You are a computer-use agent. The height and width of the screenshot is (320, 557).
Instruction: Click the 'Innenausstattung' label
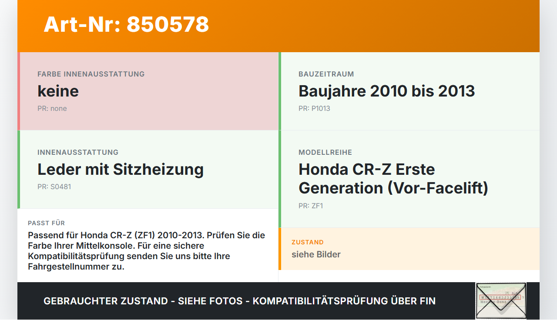click(x=78, y=152)
